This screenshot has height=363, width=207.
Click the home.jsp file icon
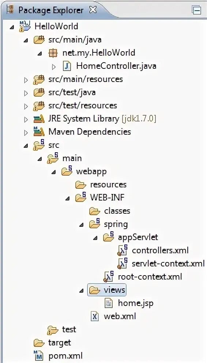pyautogui.click(x=109, y=303)
